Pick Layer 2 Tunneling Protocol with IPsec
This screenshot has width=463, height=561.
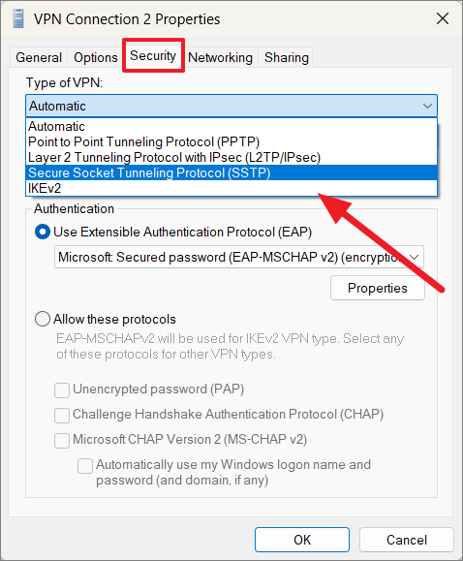pos(231,157)
